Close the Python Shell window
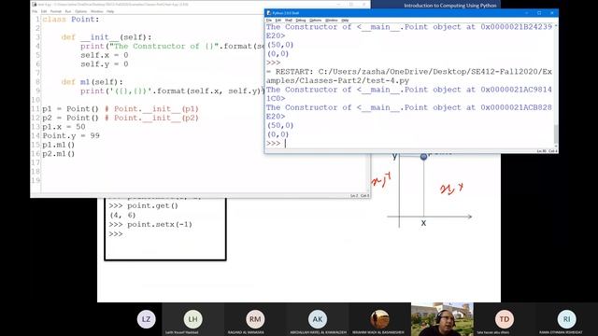The width and height of the screenshot is (598, 336). pyautogui.click(x=552, y=13)
